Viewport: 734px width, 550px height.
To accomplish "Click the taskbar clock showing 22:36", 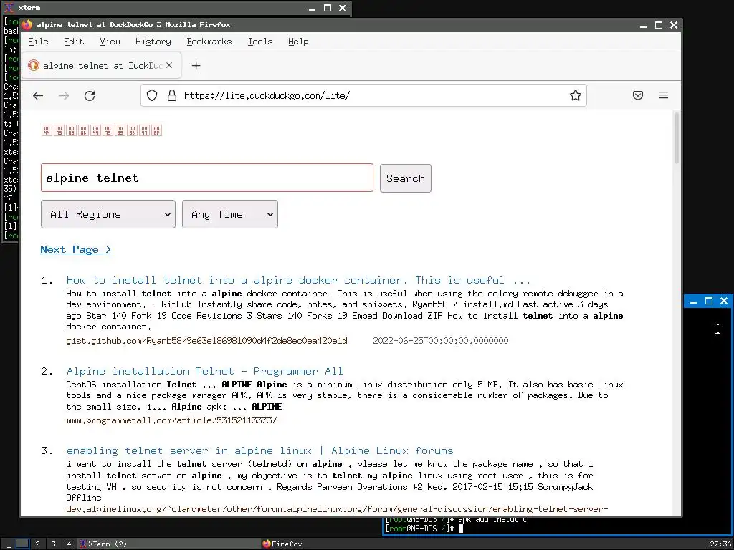I will (x=720, y=544).
